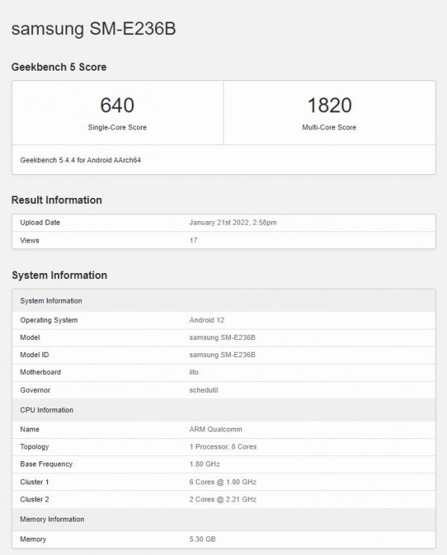Select the views count 17
Image resolution: width=447 pixels, height=555 pixels.
pyautogui.click(x=193, y=240)
